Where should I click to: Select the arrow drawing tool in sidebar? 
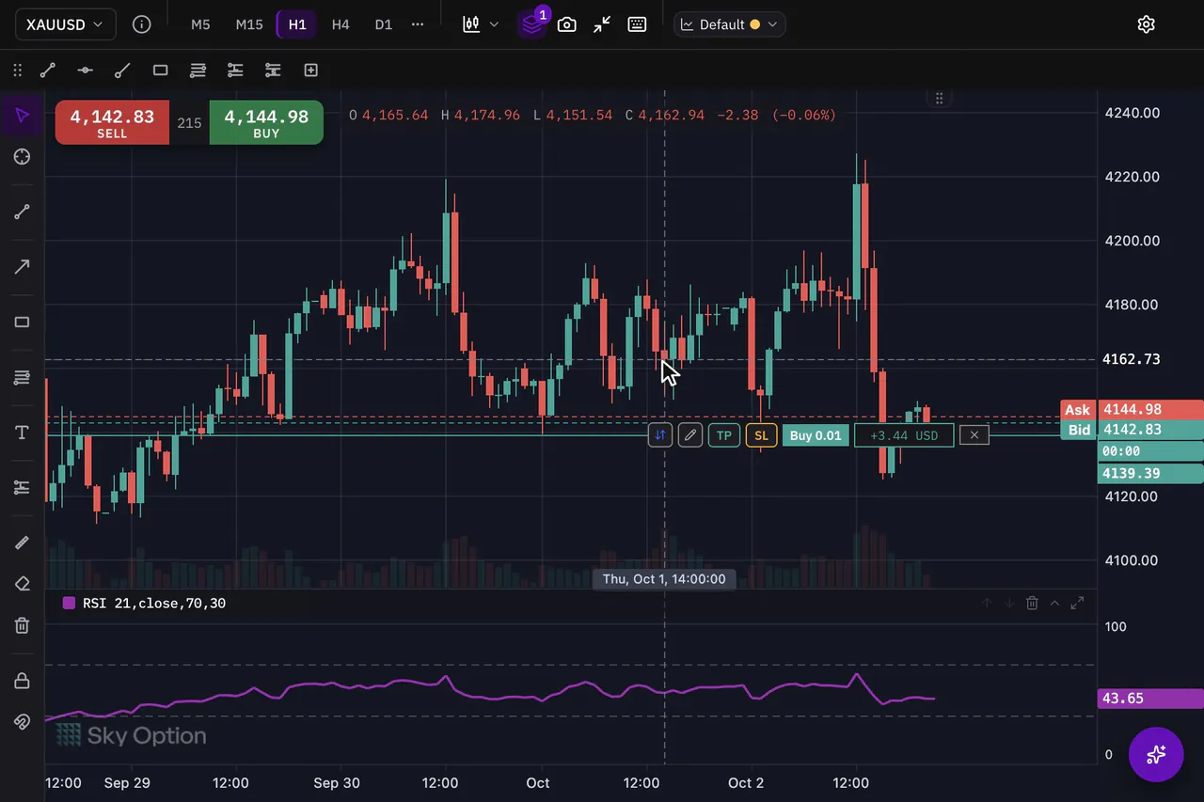point(23,267)
